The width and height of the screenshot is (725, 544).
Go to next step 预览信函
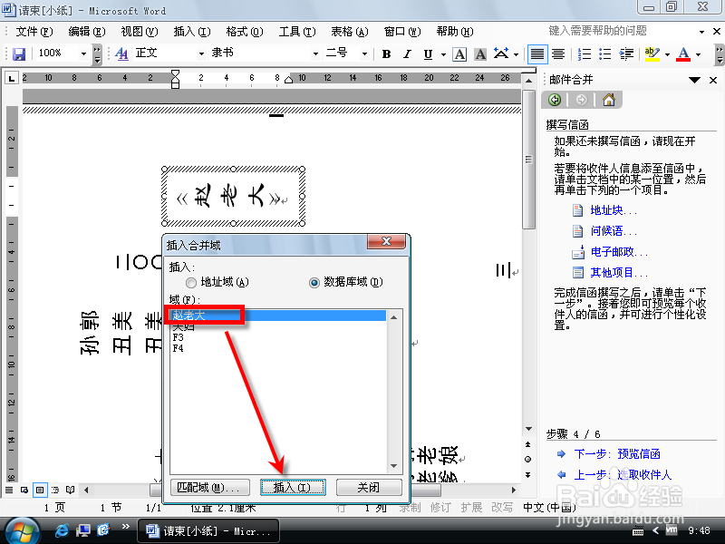tap(617, 454)
